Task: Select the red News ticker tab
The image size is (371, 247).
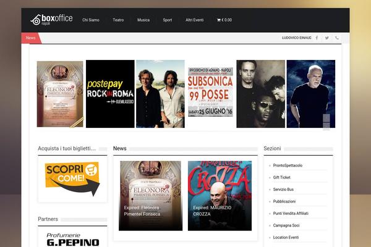Action: tap(31, 38)
